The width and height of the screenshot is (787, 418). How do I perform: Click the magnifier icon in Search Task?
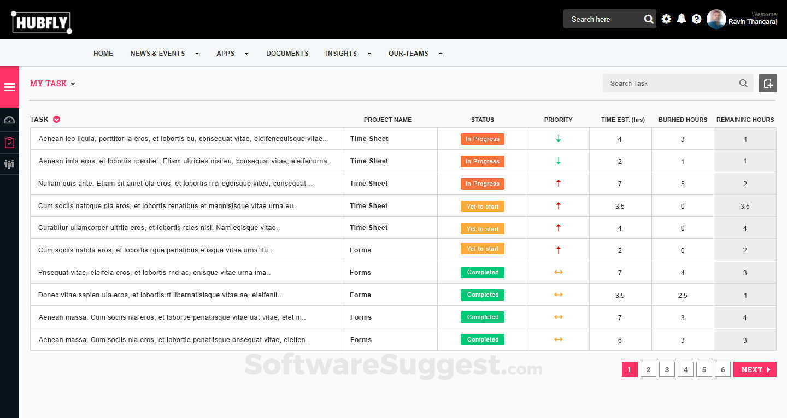(x=743, y=84)
